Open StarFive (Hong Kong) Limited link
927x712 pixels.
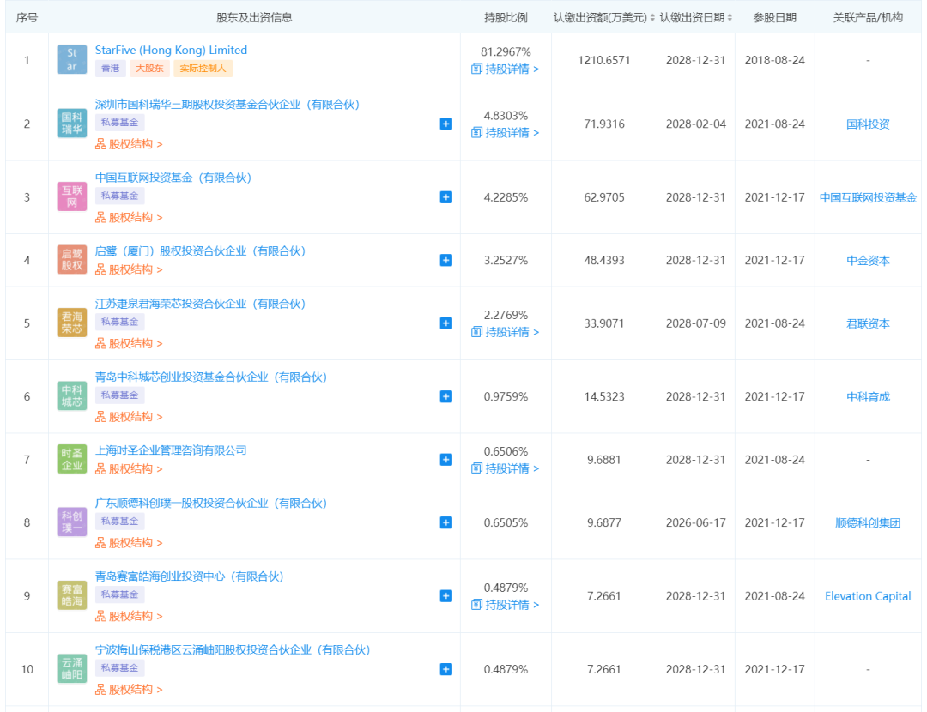point(171,50)
